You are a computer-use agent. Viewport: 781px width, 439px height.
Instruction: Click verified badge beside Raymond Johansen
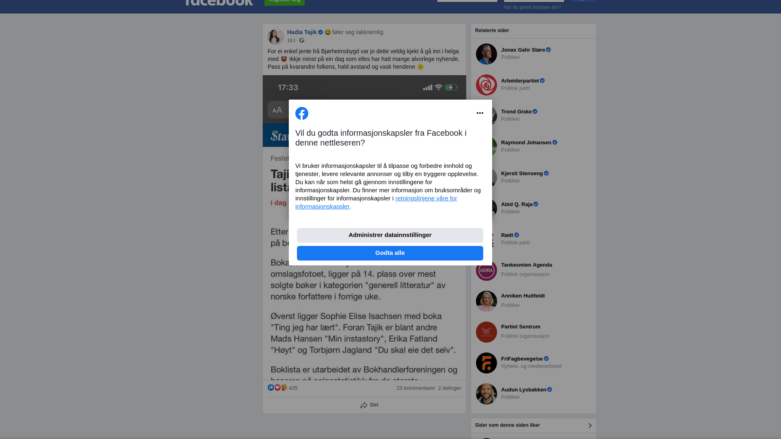(x=555, y=143)
